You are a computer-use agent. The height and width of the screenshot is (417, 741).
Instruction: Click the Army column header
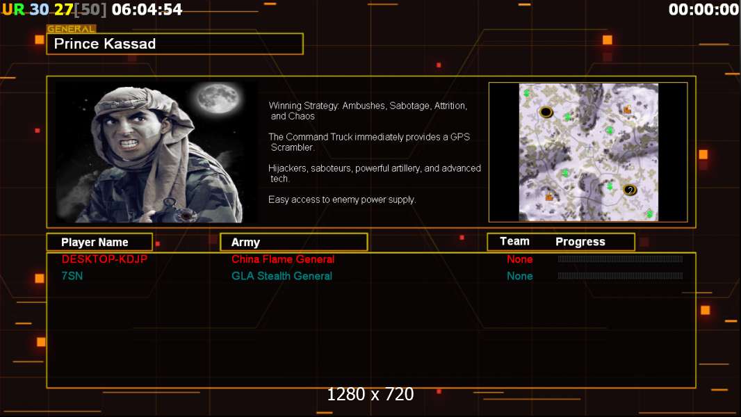293,243
